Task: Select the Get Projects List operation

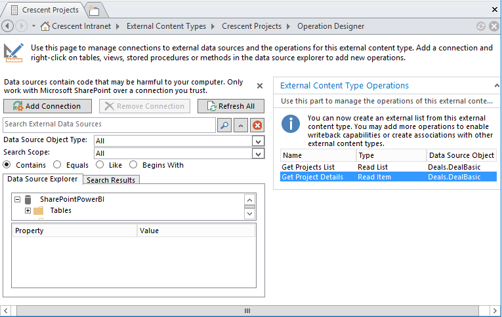Action: point(388,167)
